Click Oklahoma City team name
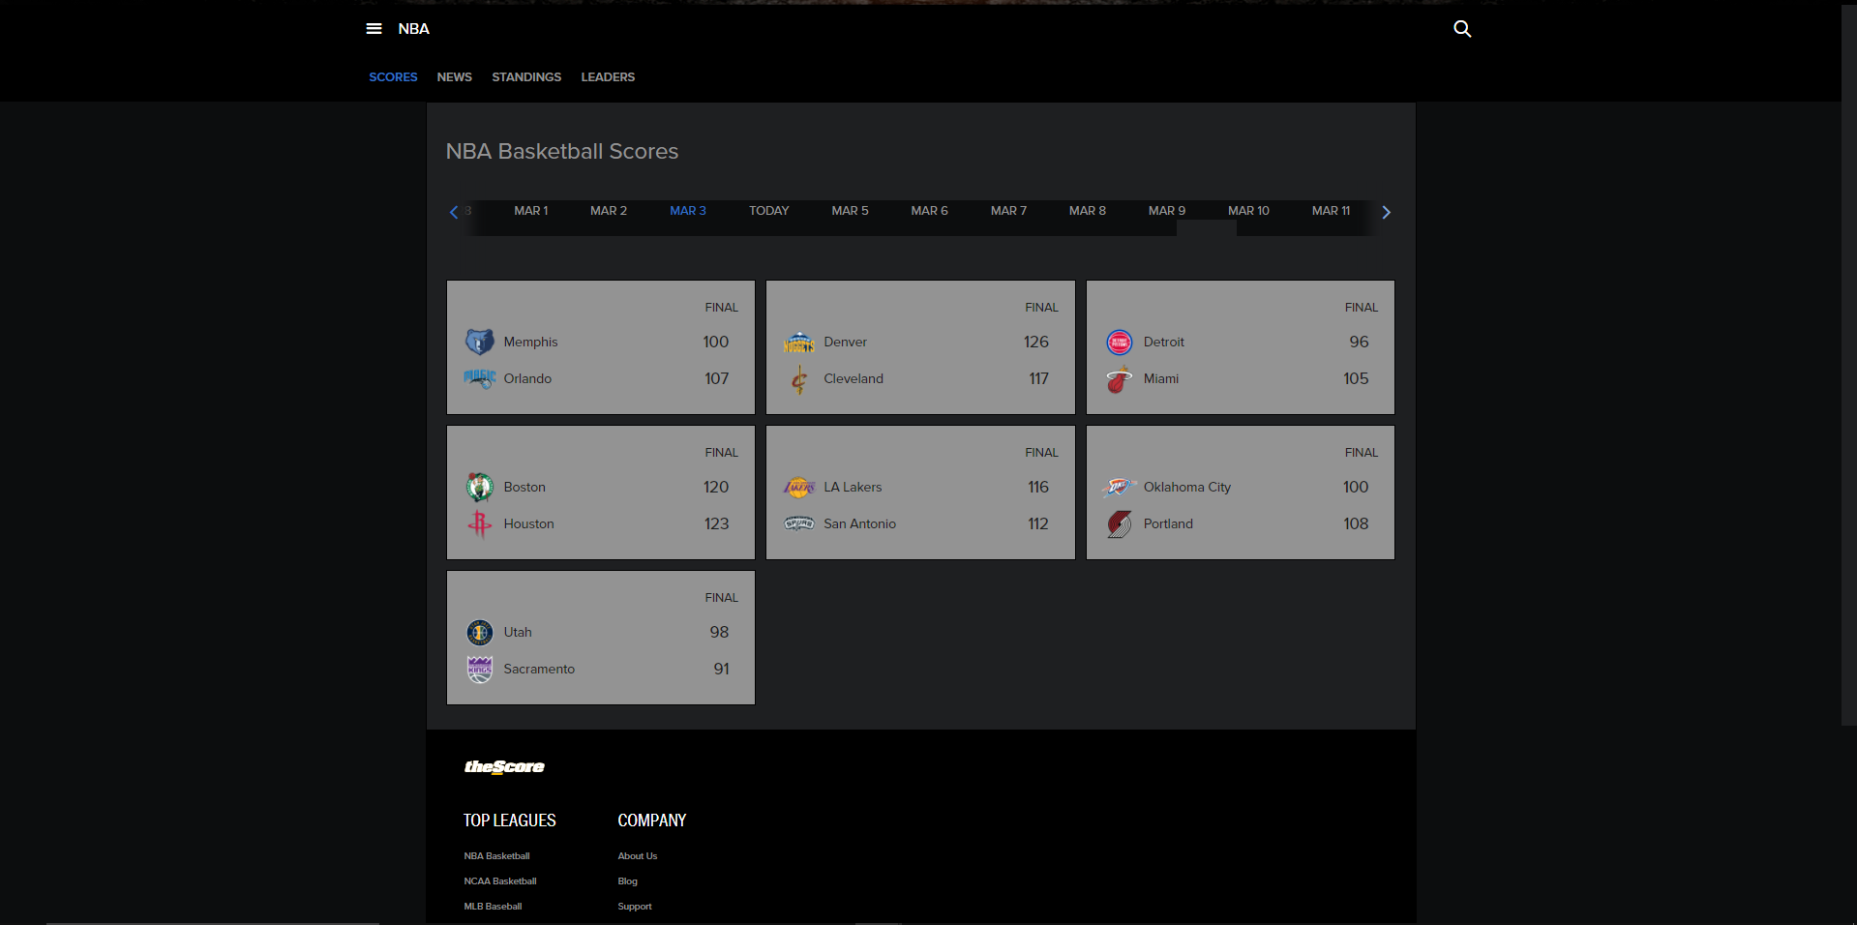 pyautogui.click(x=1187, y=488)
